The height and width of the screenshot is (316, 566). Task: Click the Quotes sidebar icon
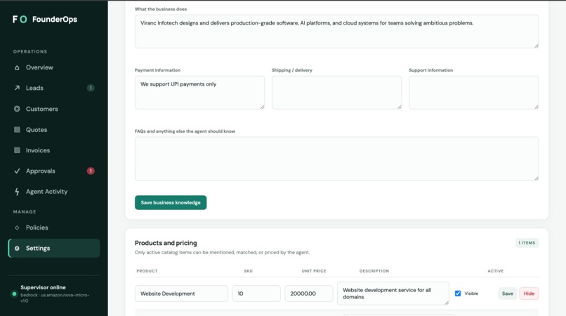click(x=17, y=130)
